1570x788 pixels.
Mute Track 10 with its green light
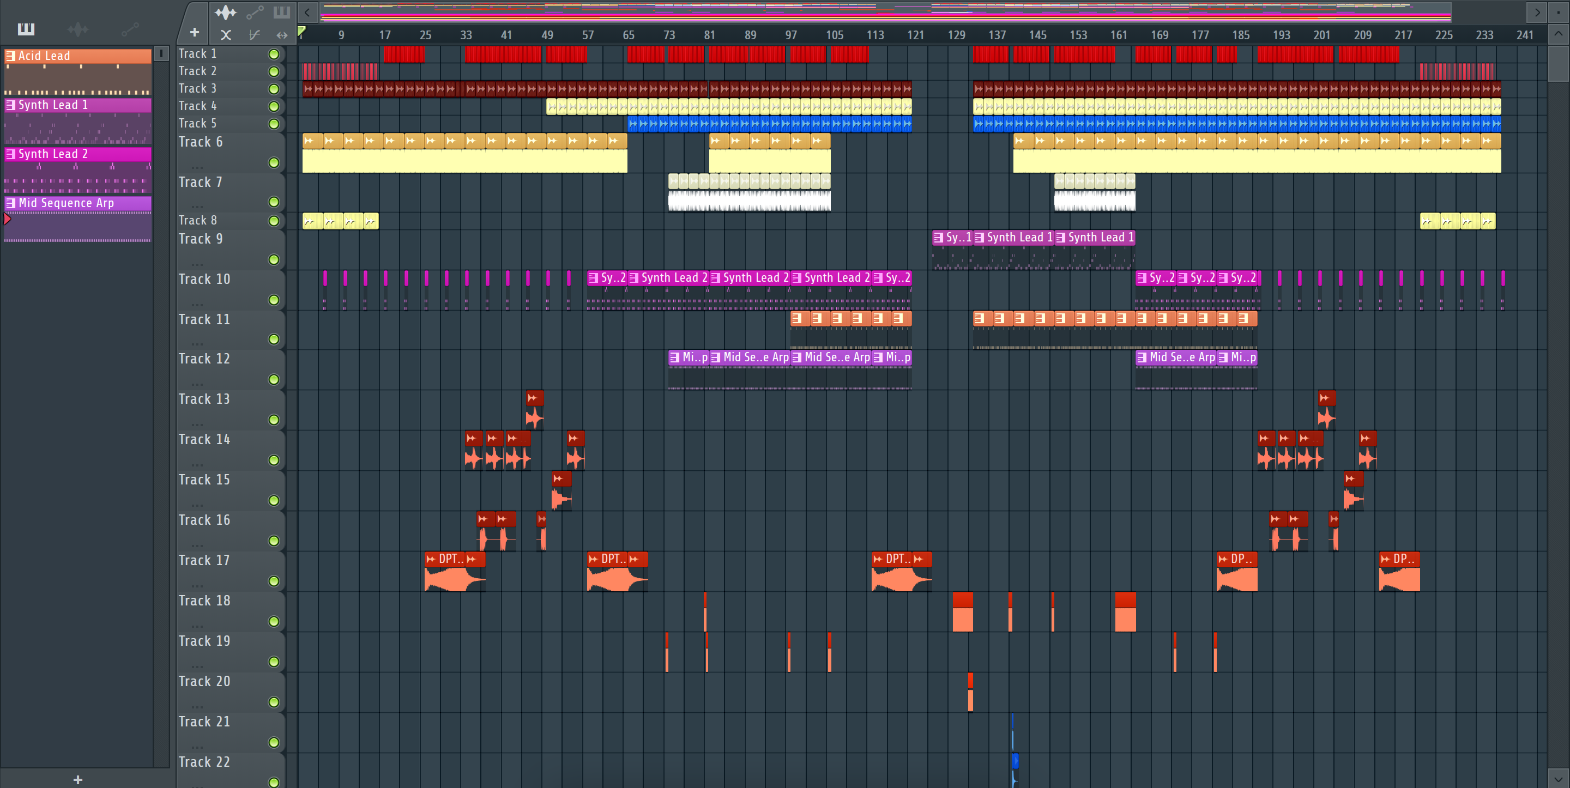[274, 300]
